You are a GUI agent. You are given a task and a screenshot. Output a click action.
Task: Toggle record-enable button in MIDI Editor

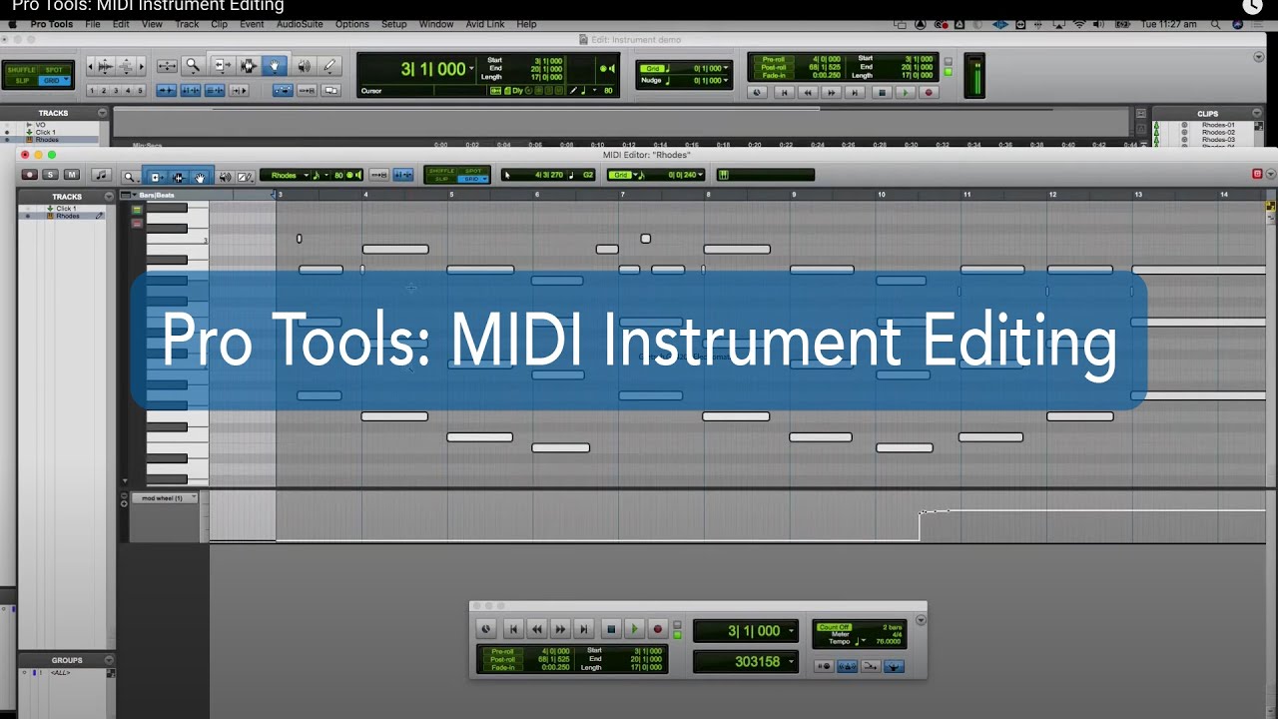pyautogui.click(x=30, y=175)
